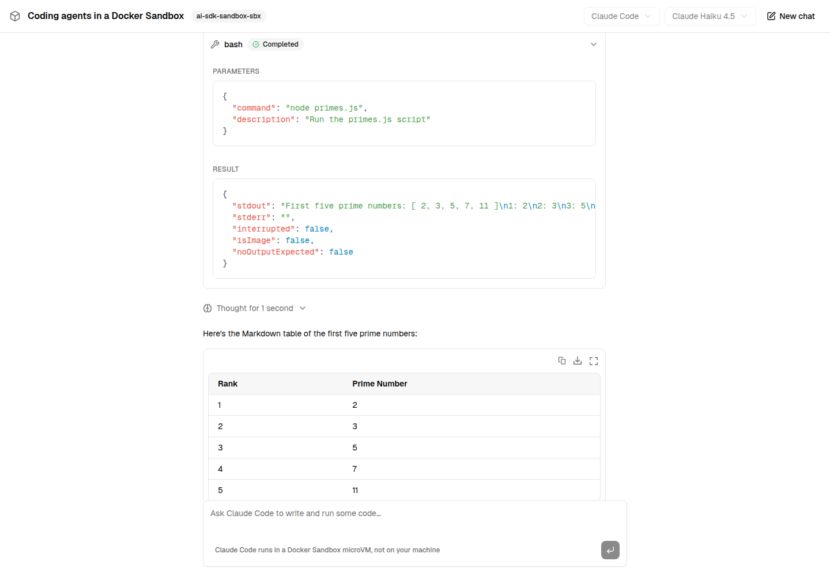Click the Completed status badge
Viewport: 830px width, 576px height.
point(276,44)
